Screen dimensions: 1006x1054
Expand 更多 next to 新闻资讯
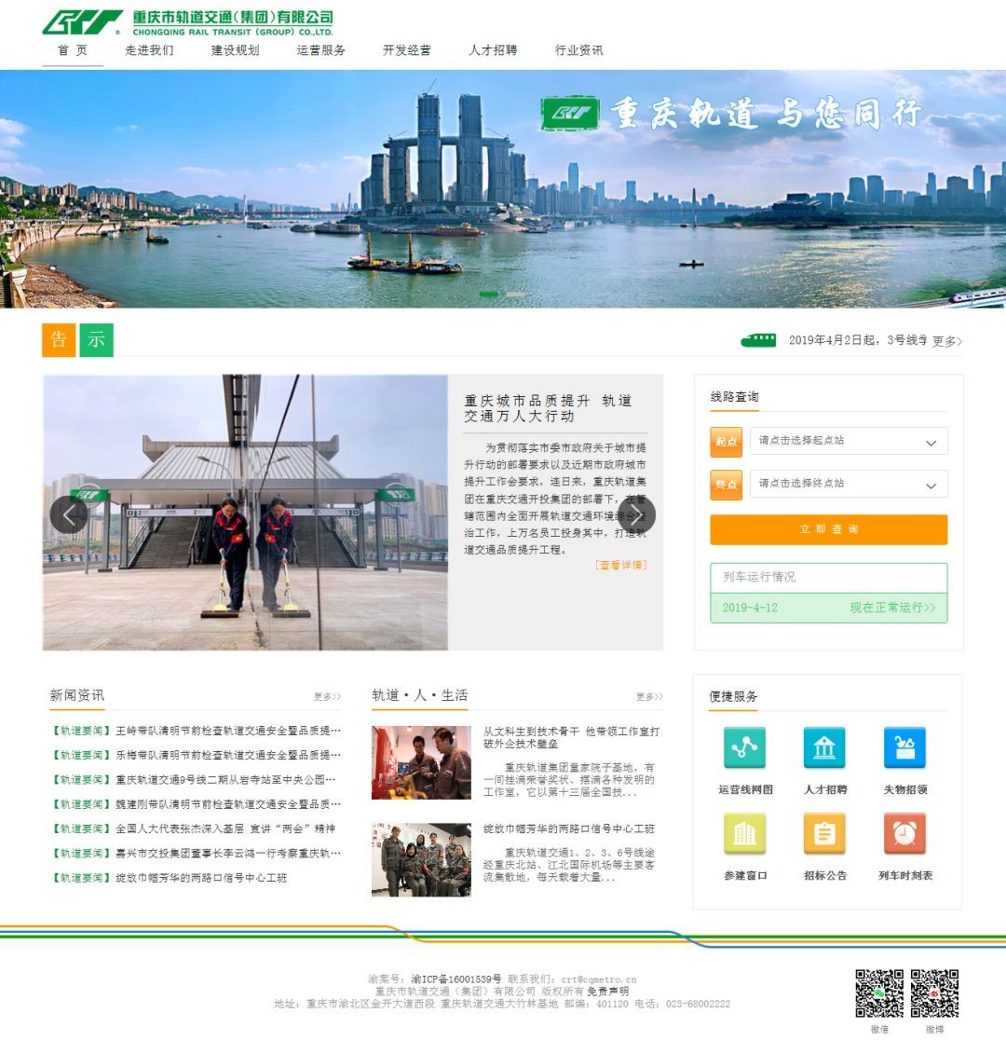coord(327,697)
